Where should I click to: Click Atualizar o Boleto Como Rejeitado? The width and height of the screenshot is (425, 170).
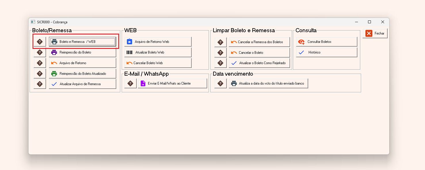259,63
